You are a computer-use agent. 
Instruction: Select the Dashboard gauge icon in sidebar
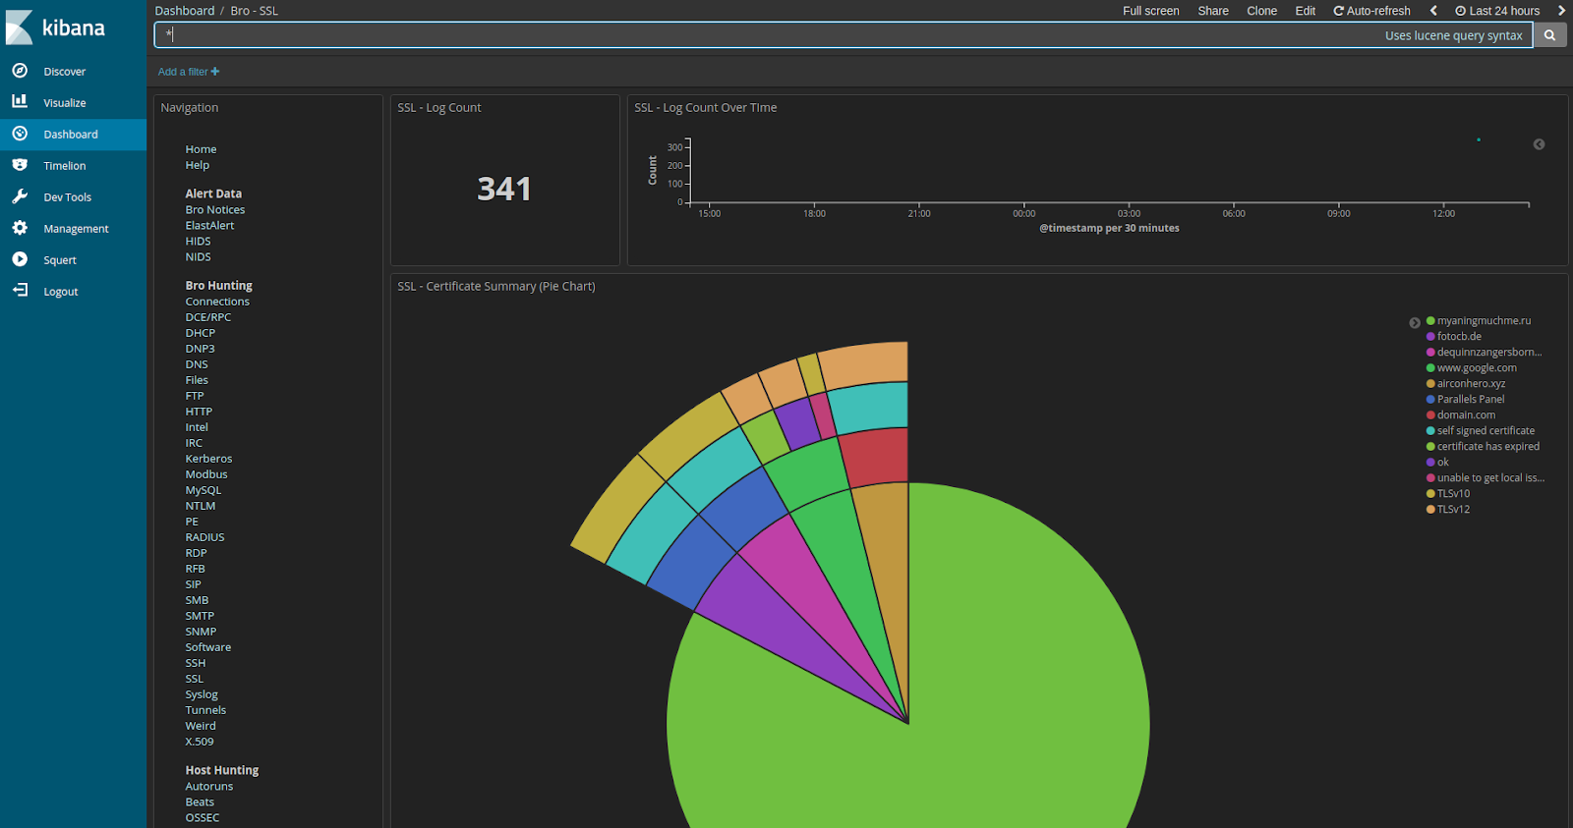click(x=20, y=134)
